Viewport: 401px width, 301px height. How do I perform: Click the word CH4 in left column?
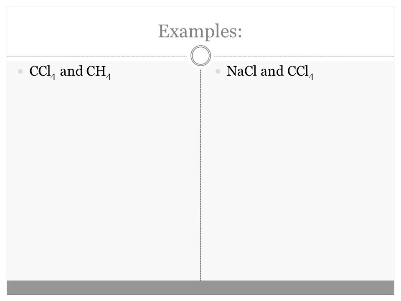click(x=99, y=72)
